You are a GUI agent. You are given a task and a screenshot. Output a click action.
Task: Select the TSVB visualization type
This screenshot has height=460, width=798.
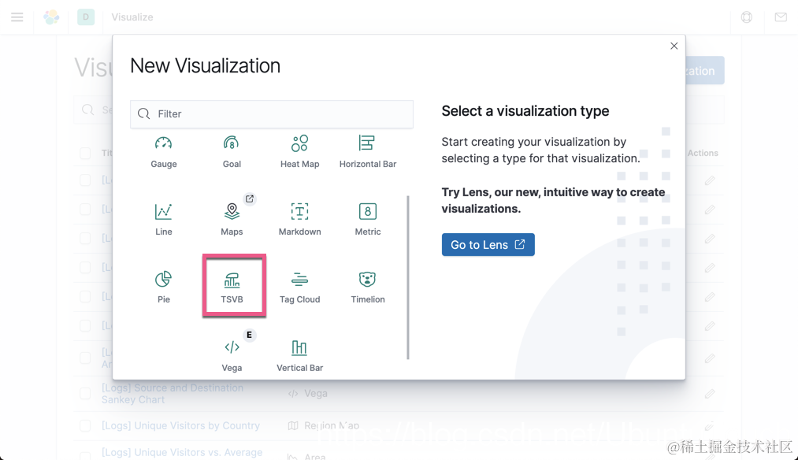[x=232, y=287]
